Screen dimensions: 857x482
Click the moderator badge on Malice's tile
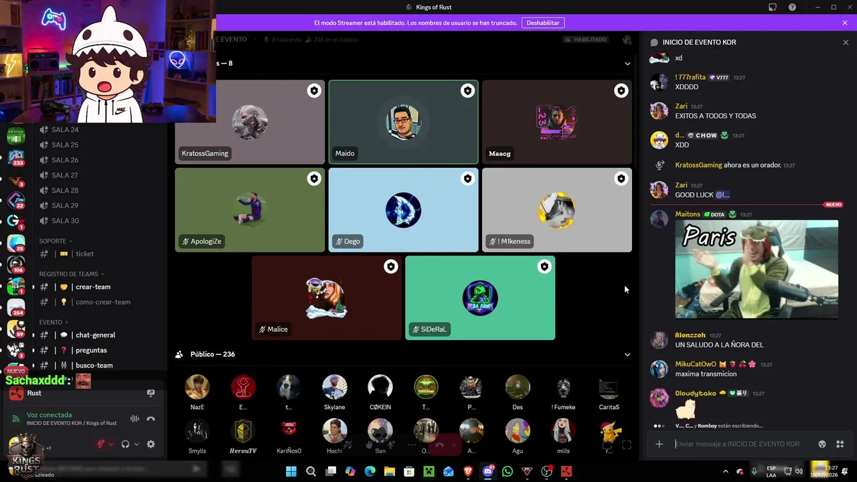tap(390, 266)
